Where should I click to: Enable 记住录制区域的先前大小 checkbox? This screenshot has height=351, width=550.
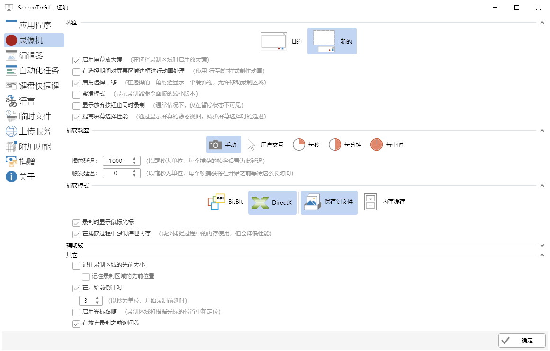[76, 265]
